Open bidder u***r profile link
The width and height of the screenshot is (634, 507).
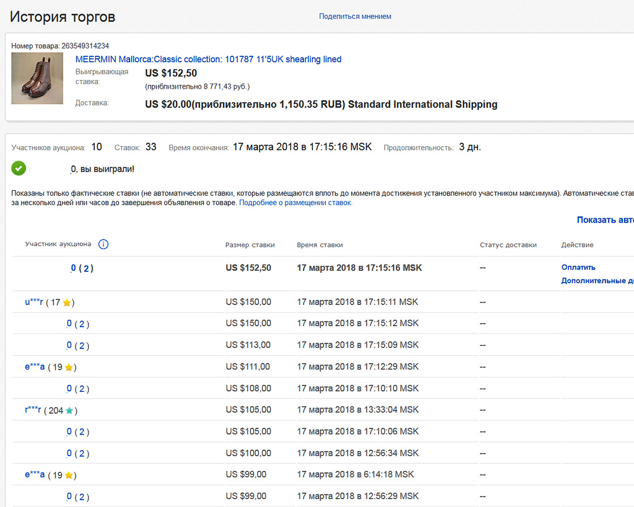(34, 302)
